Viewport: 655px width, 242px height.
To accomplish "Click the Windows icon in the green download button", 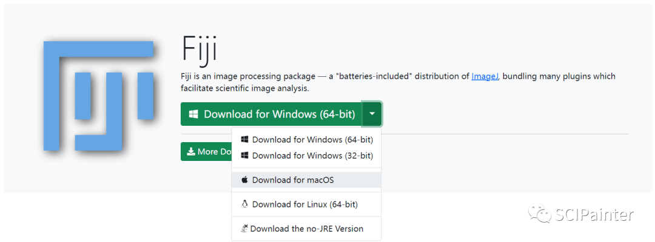I will tap(193, 114).
